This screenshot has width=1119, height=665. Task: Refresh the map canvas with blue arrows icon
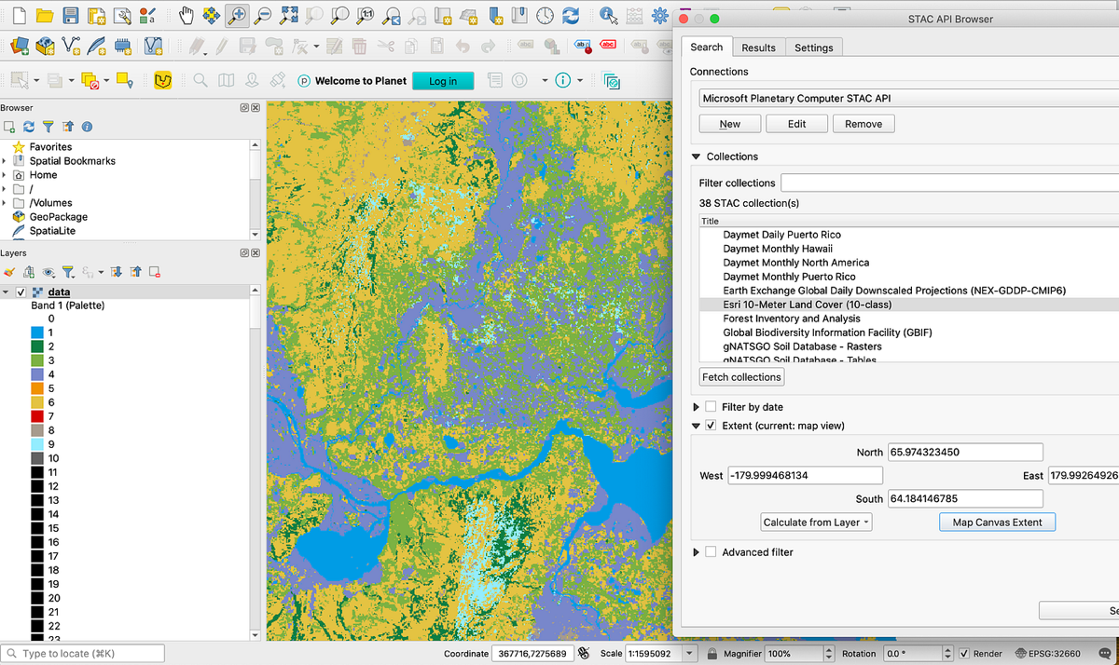[571, 16]
